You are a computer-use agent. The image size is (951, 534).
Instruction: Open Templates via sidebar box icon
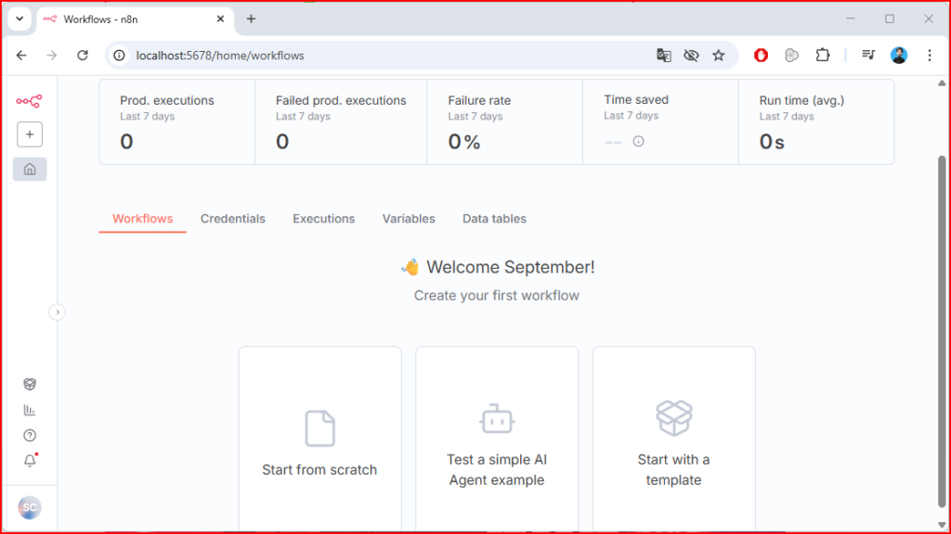click(30, 384)
